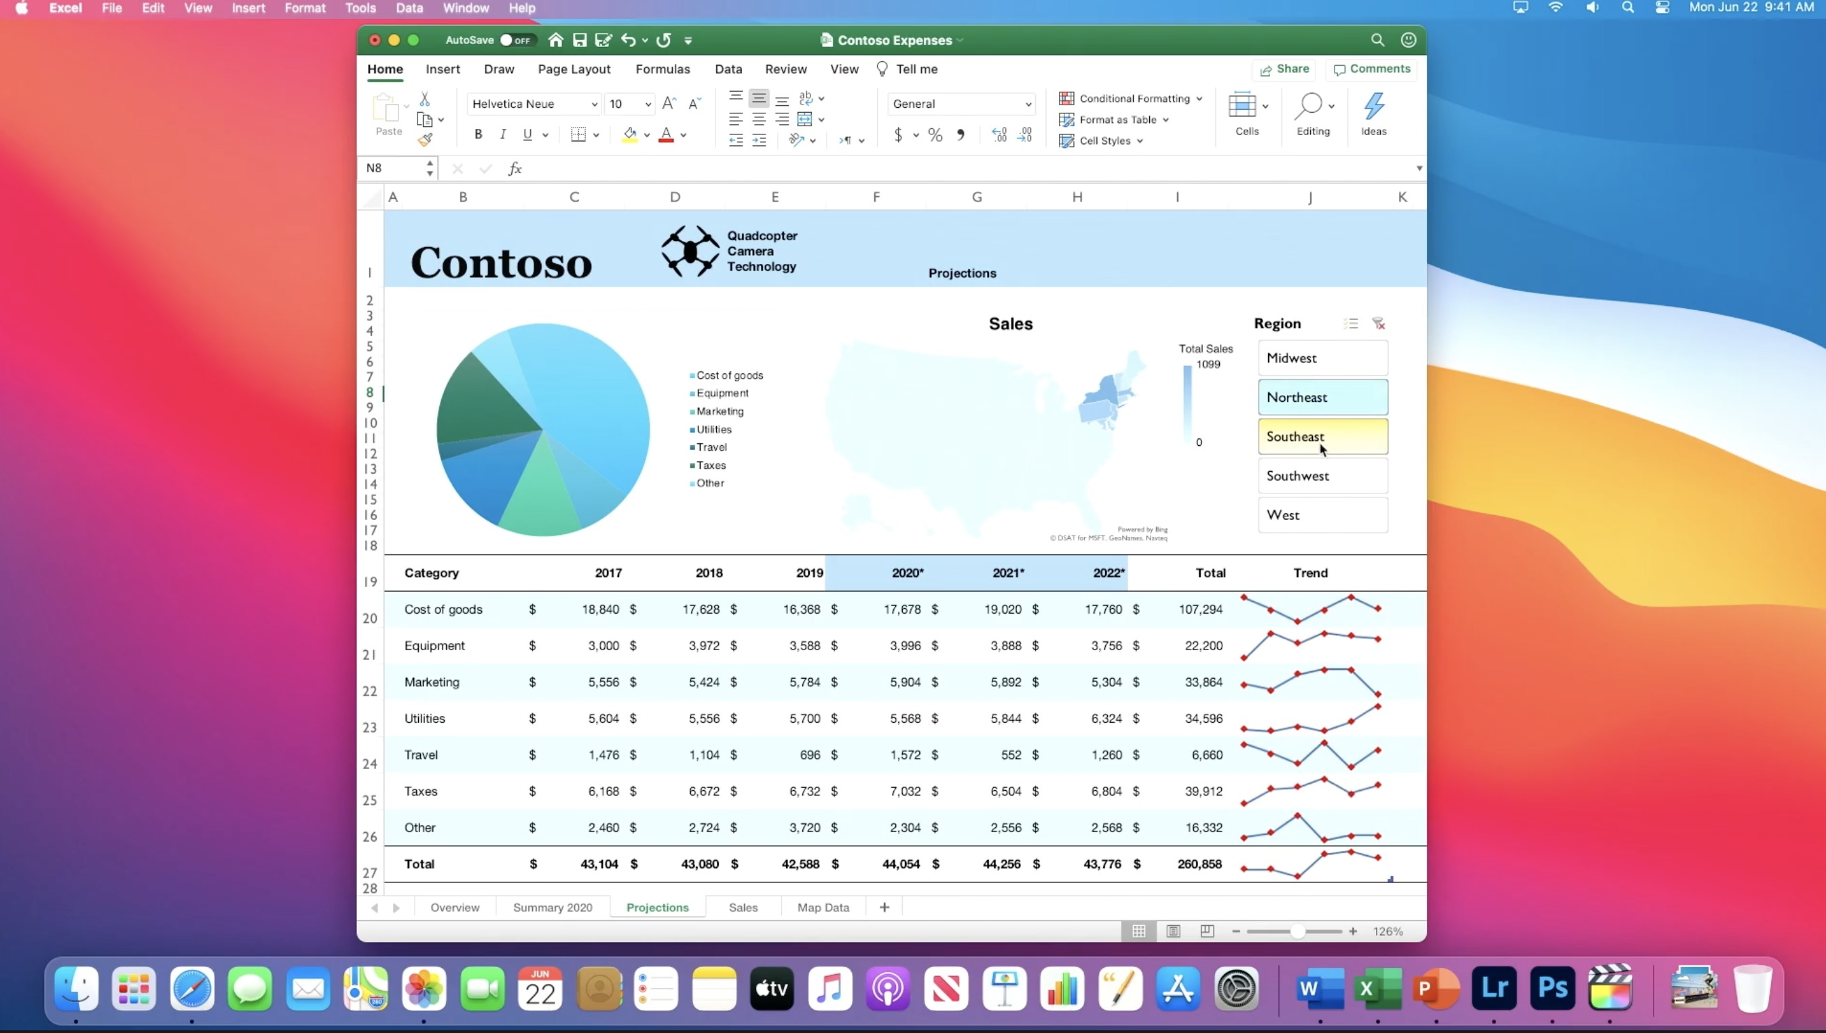Toggle the AutoSave switch
1826x1033 pixels.
tap(516, 41)
